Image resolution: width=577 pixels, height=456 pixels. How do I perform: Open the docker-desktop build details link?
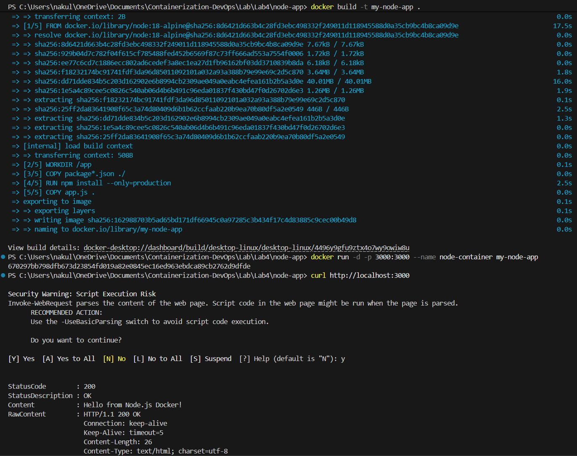point(247,248)
